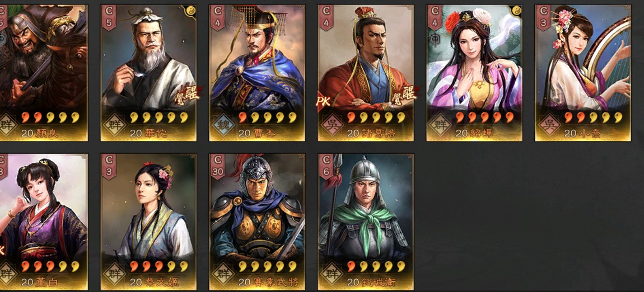Open the 董白 character card
Image resolution: width=644 pixels, height=292 pixels.
tap(43, 222)
